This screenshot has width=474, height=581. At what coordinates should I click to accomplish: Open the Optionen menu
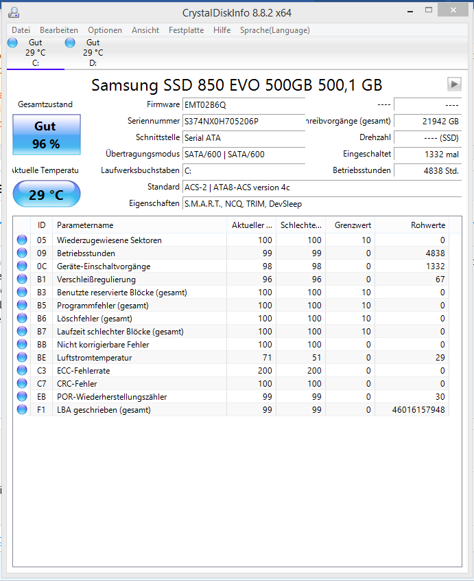coord(105,30)
